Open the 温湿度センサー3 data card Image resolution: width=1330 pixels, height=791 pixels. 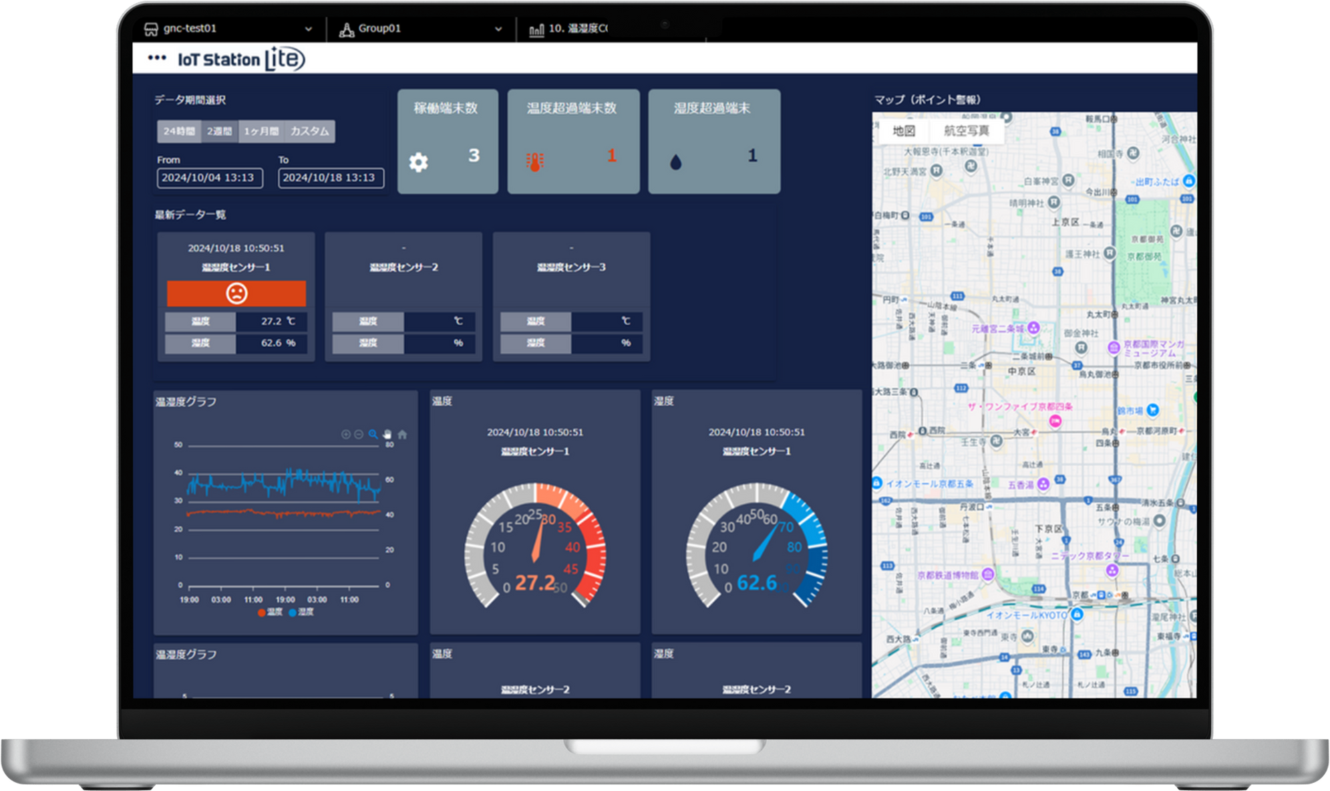click(x=571, y=296)
